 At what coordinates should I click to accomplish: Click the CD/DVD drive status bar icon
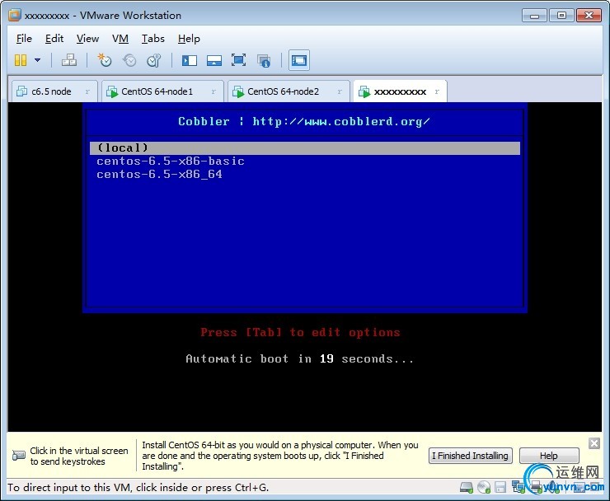[484, 487]
